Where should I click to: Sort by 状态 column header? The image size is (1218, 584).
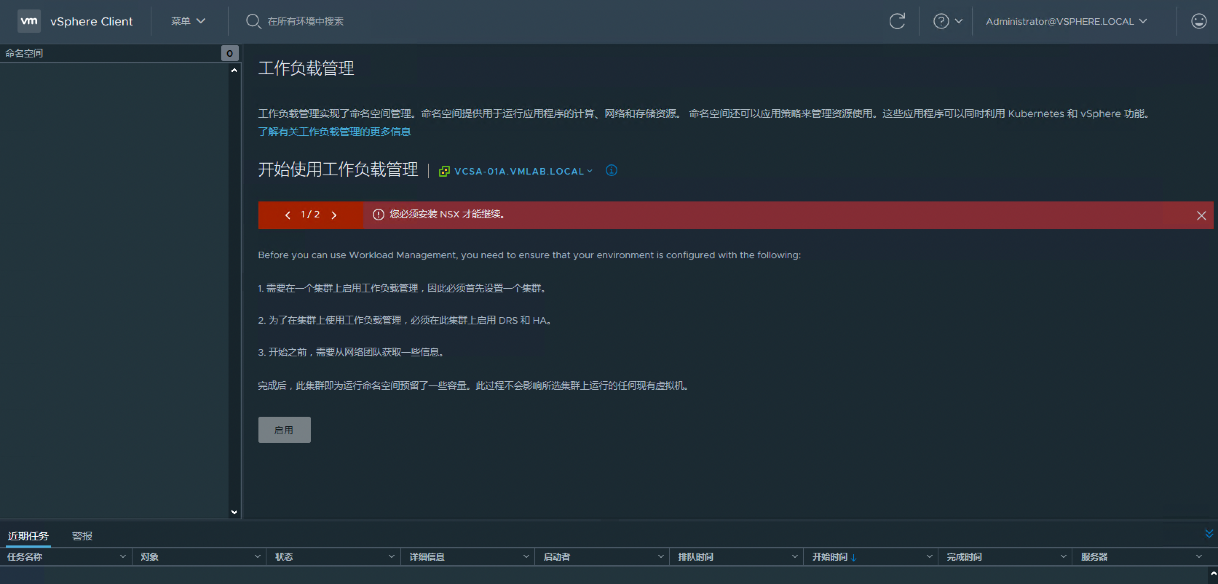284,557
